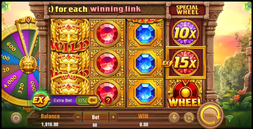
Task: Tap the top WILD golden mask
Action: click(70, 35)
